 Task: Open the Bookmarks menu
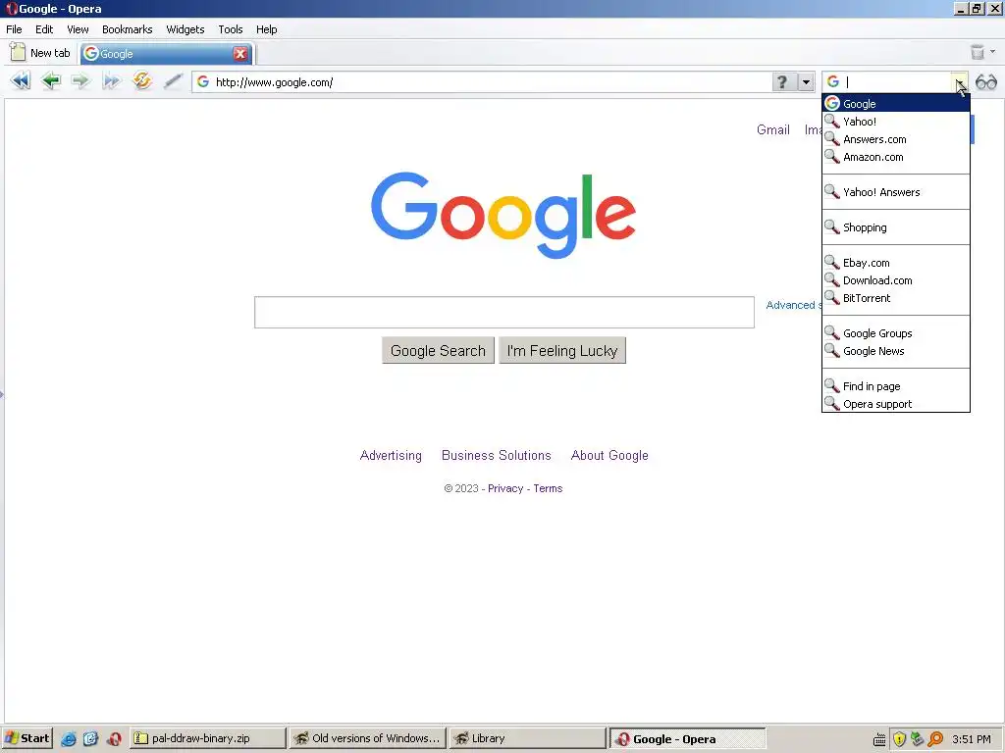[x=127, y=29]
